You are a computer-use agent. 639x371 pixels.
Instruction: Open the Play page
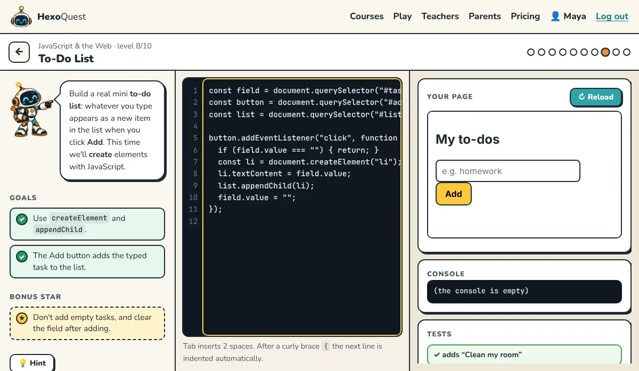coord(403,16)
